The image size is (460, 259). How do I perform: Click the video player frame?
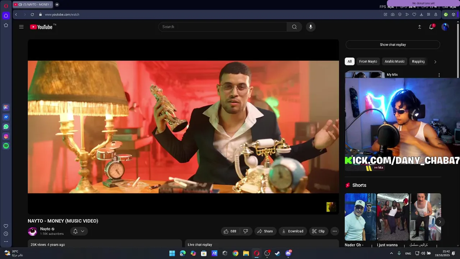point(183,127)
